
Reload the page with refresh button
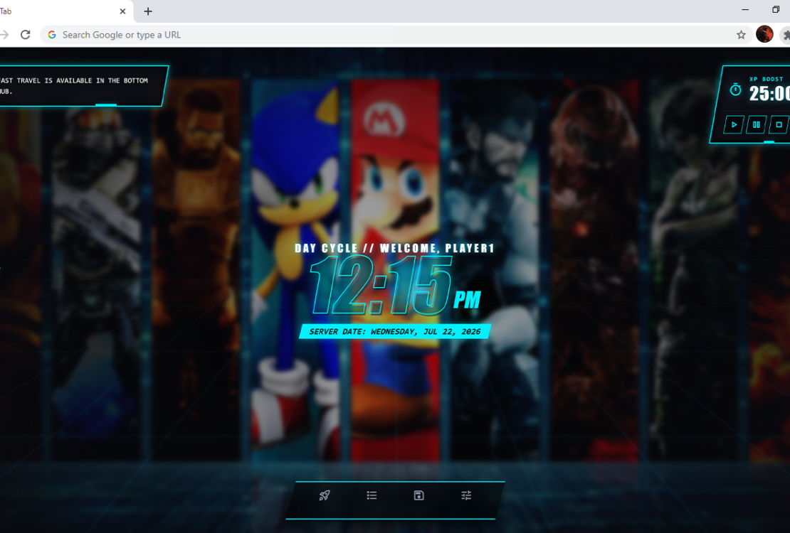[x=25, y=35]
